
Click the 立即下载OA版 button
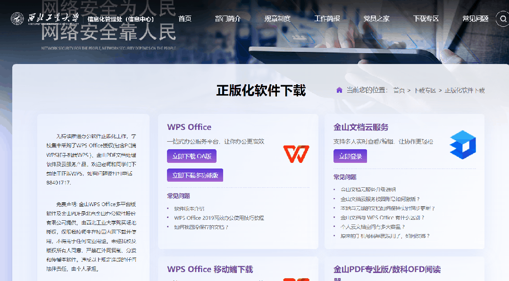192,156
